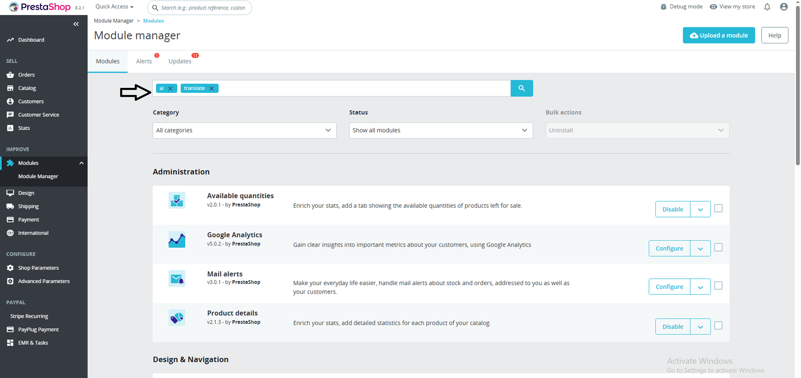Click the page vertical scrollbar
This screenshot has width=801, height=378.
[x=797, y=85]
